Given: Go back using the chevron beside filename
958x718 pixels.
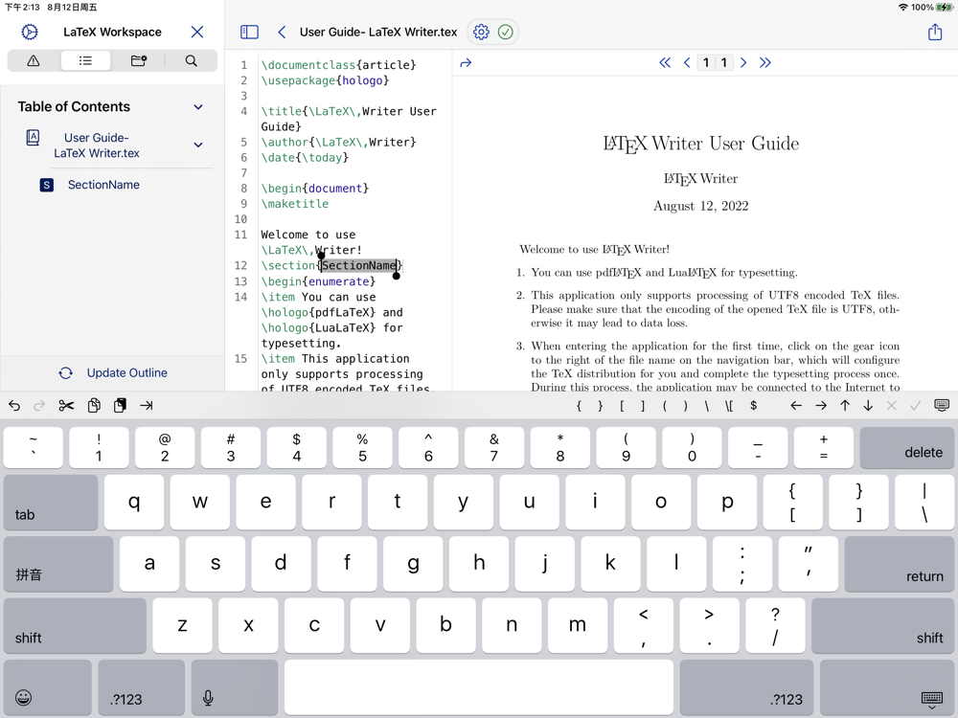Looking at the screenshot, I should click(282, 32).
